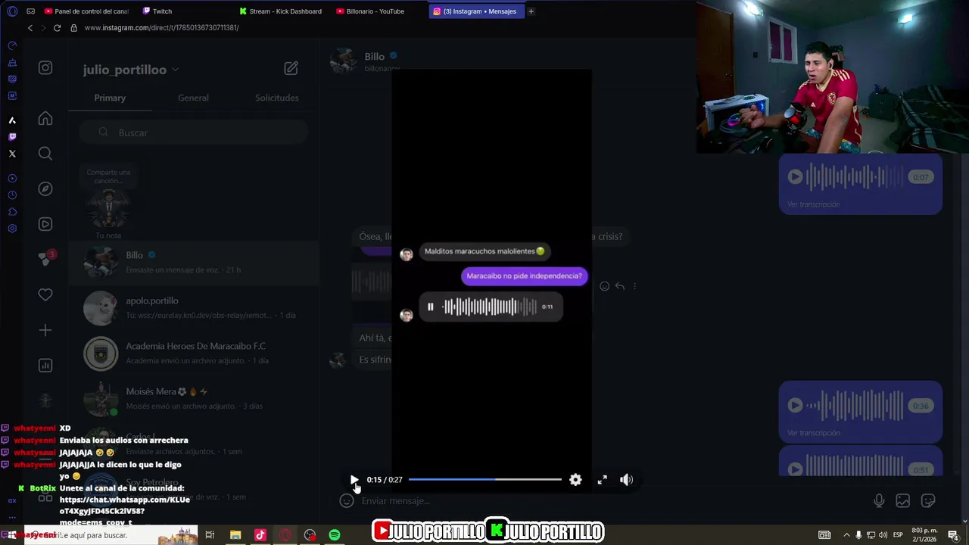Switch to the Solicitudes tab
Image resolution: width=969 pixels, height=545 pixels.
276,98
